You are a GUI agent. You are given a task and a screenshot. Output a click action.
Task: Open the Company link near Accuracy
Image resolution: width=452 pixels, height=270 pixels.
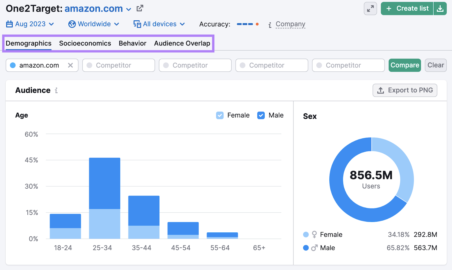pyautogui.click(x=290, y=24)
